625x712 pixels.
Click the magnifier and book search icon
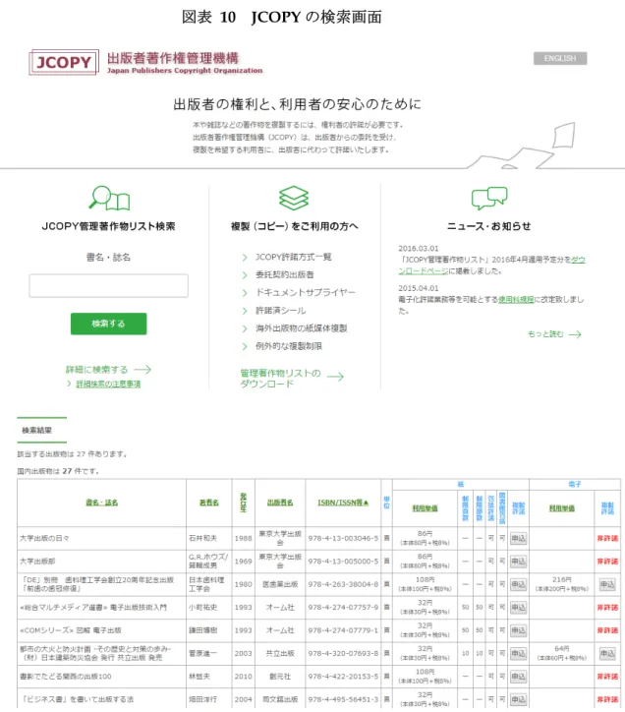click(109, 198)
